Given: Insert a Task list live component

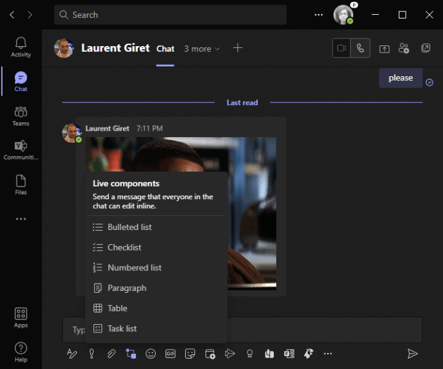Looking at the screenshot, I should (x=156, y=329).
